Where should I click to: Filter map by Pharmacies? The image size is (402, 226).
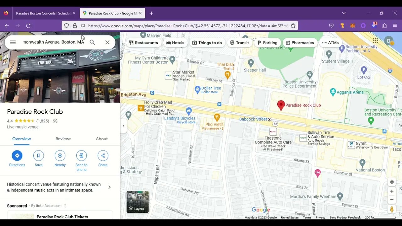300,43
